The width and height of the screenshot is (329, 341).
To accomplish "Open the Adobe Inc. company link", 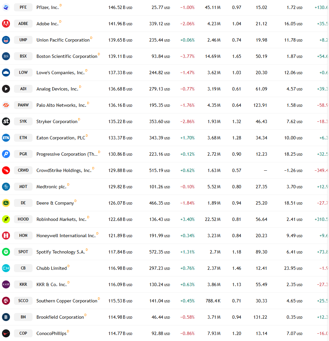I will click(x=47, y=24).
